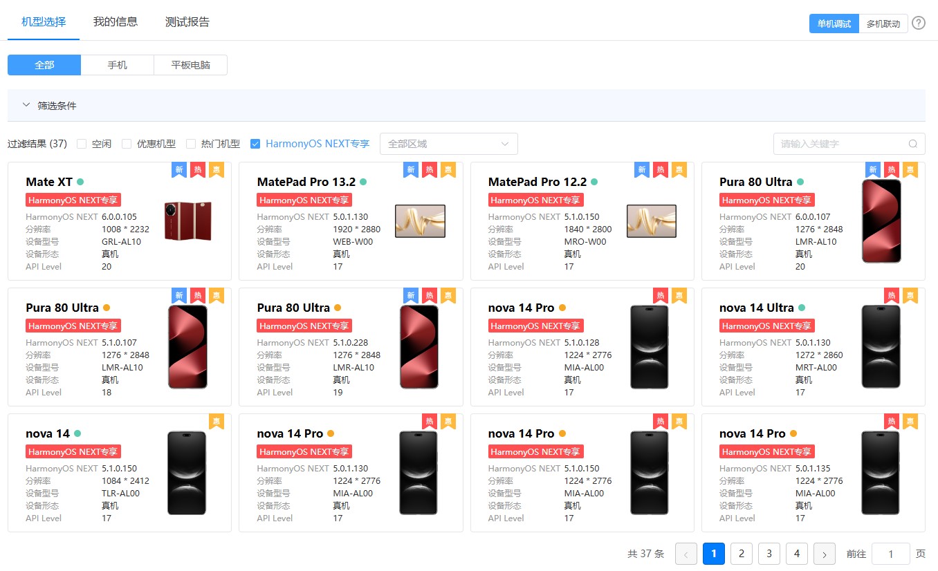Click the yellow 惠 badge on nova 14 card
The width and height of the screenshot is (938, 571).
(216, 421)
